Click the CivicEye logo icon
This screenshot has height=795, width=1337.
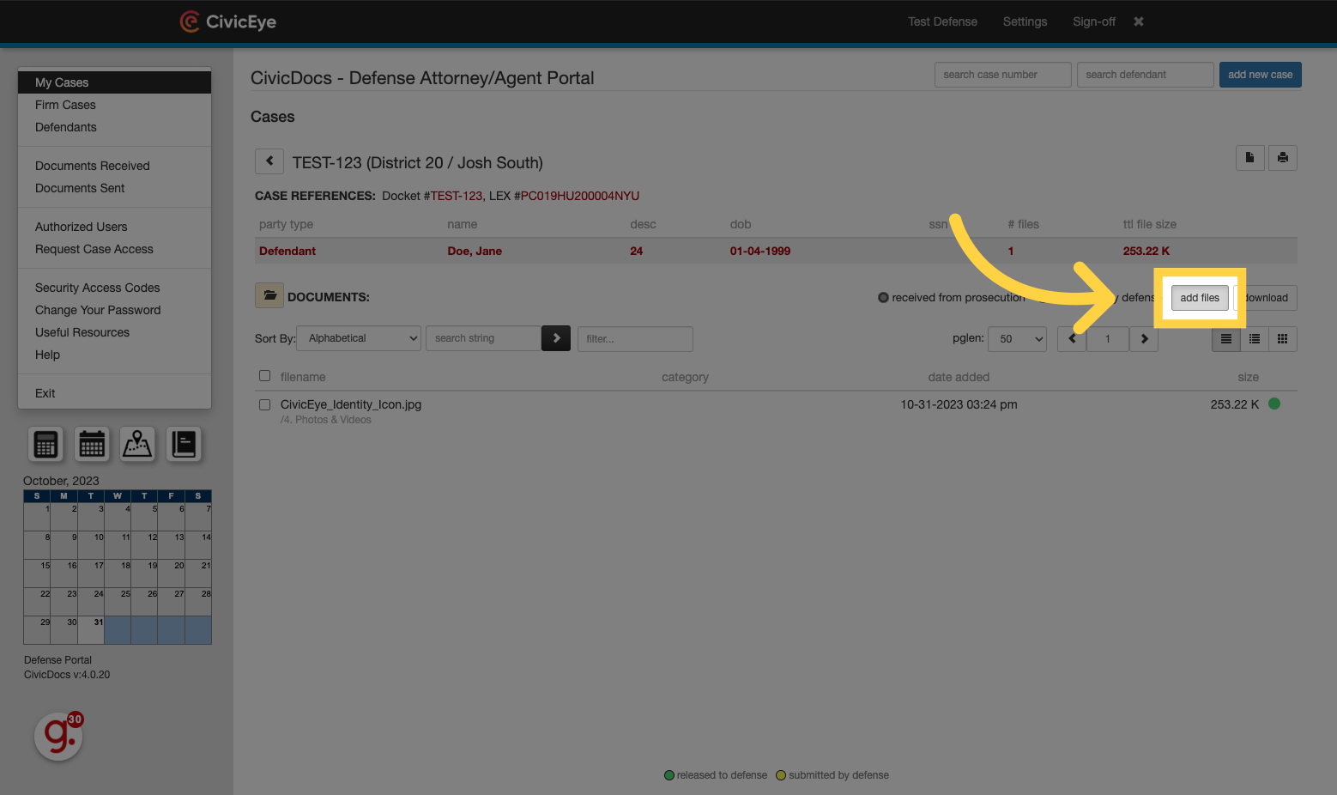tap(190, 21)
